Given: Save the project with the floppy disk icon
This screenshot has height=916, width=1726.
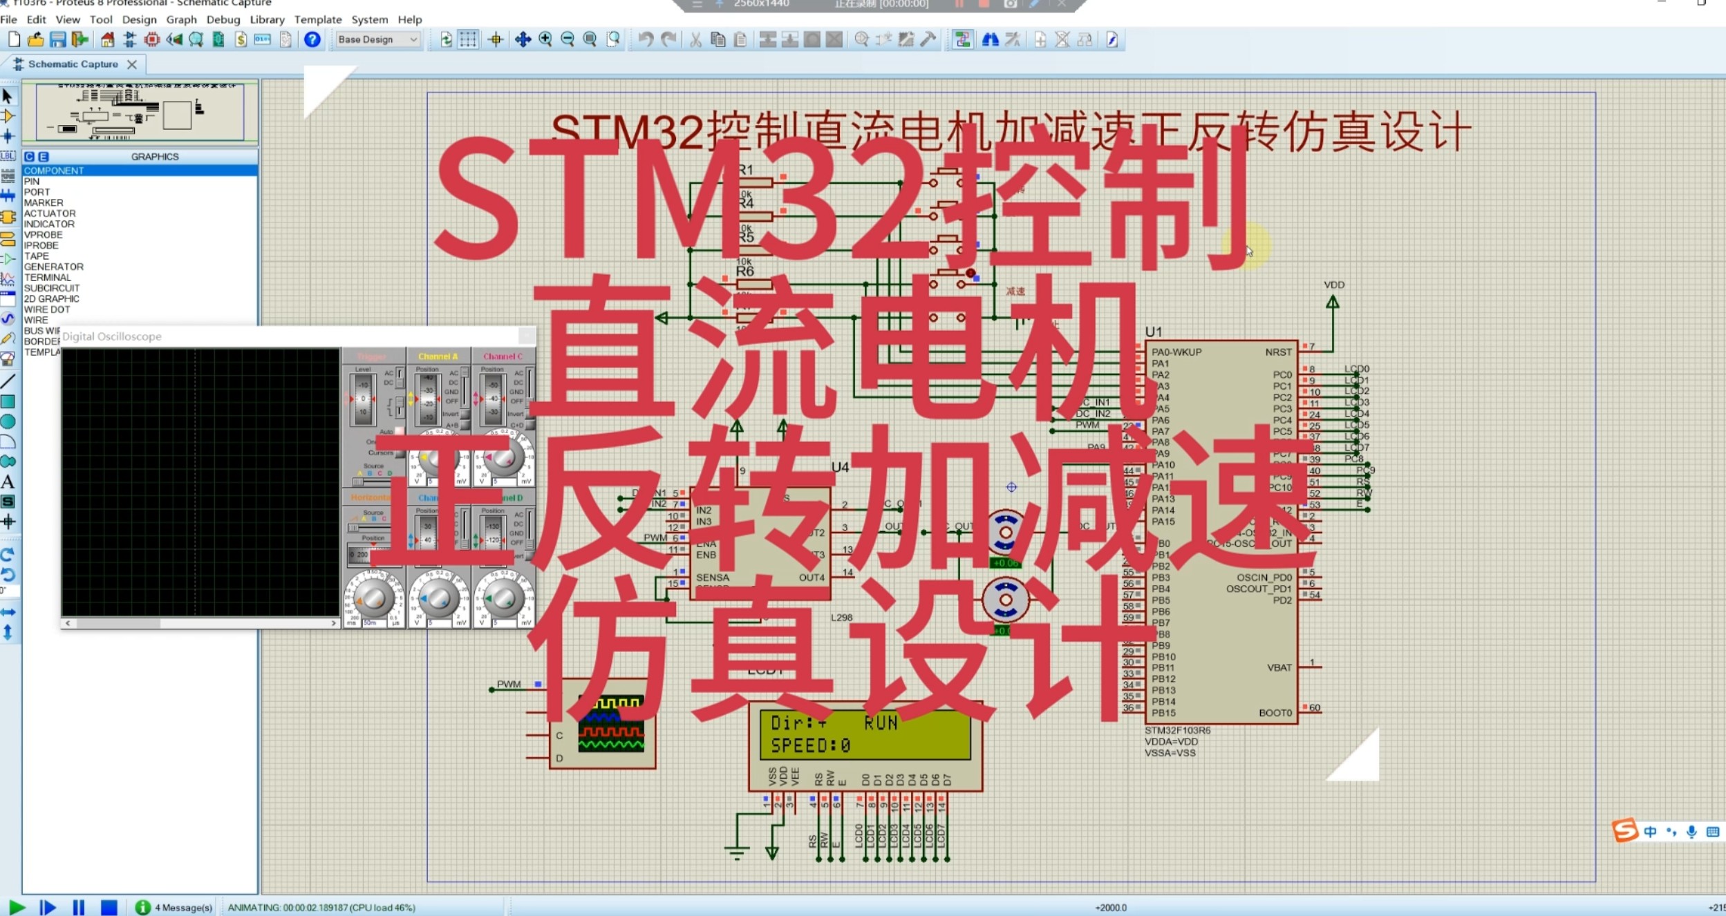Looking at the screenshot, I should point(57,39).
